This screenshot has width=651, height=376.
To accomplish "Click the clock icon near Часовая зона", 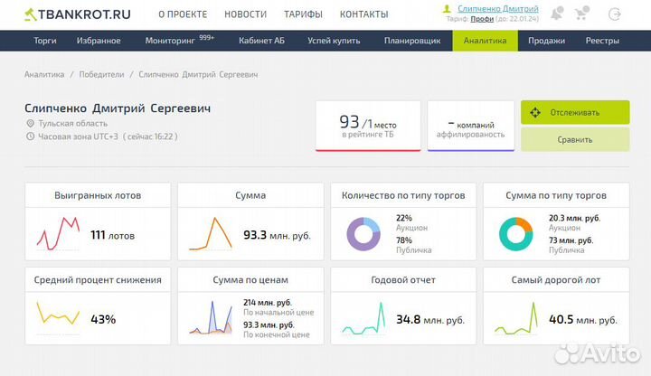I will [30, 136].
